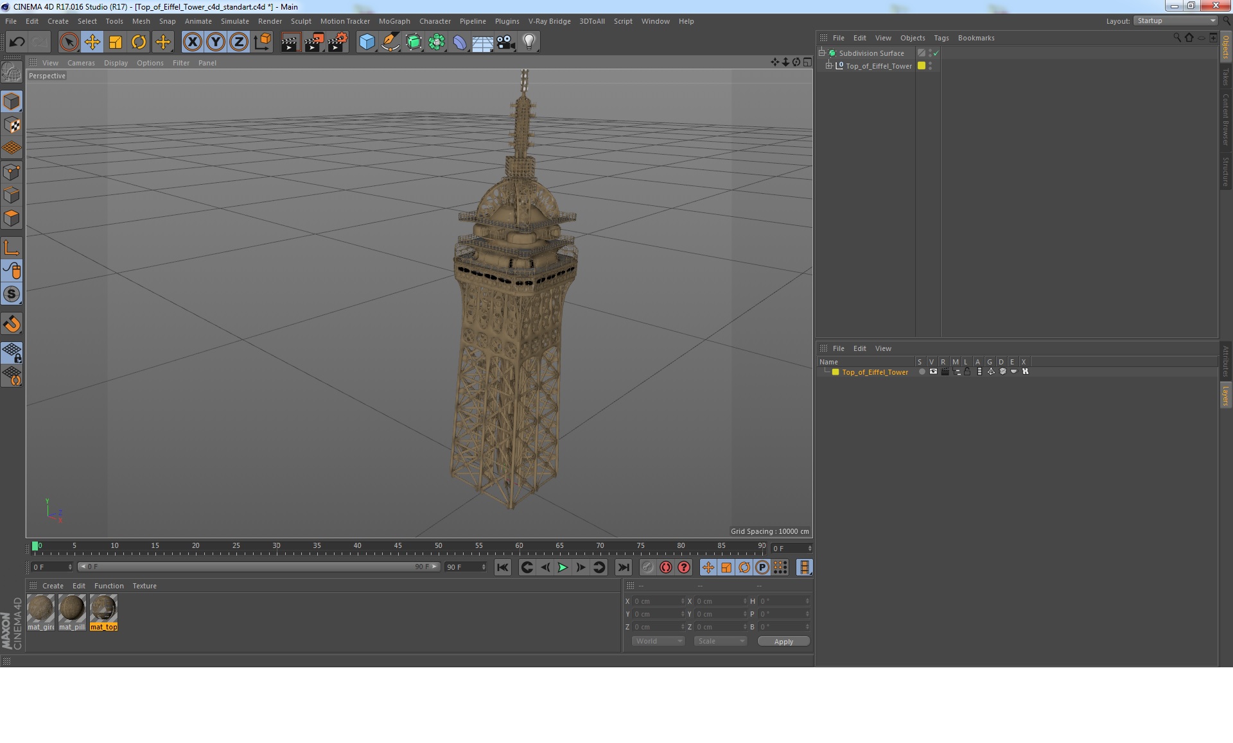1233x743 pixels.
Task: Open Object Manager Tags menu
Action: [941, 38]
